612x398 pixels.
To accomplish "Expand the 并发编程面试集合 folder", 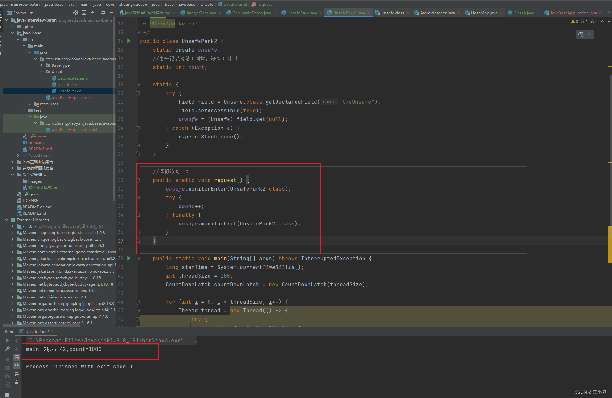I will (12, 168).
